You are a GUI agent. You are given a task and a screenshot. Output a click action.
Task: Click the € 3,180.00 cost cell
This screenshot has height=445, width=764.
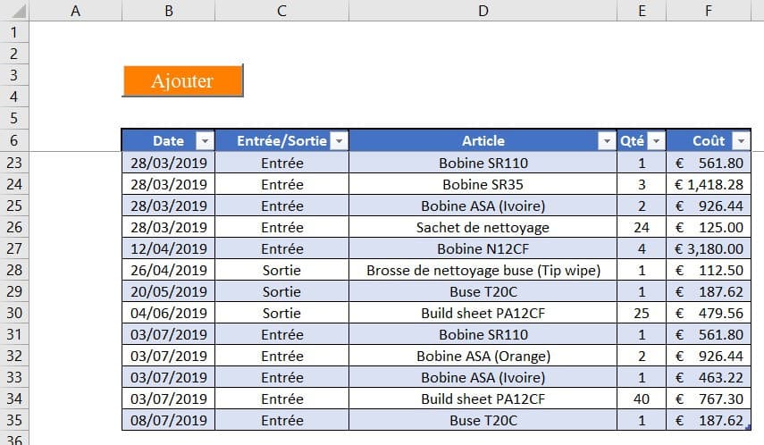pyautogui.click(x=708, y=249)
